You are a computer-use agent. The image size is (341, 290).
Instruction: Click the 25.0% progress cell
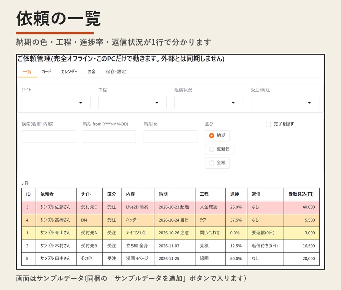click(x=236, y=207)
